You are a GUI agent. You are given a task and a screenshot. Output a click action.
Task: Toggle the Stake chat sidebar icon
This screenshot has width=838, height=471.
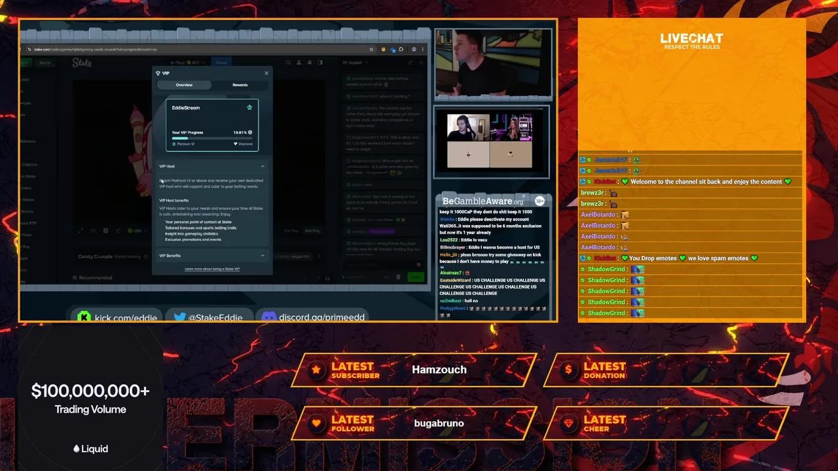(320, 63)
